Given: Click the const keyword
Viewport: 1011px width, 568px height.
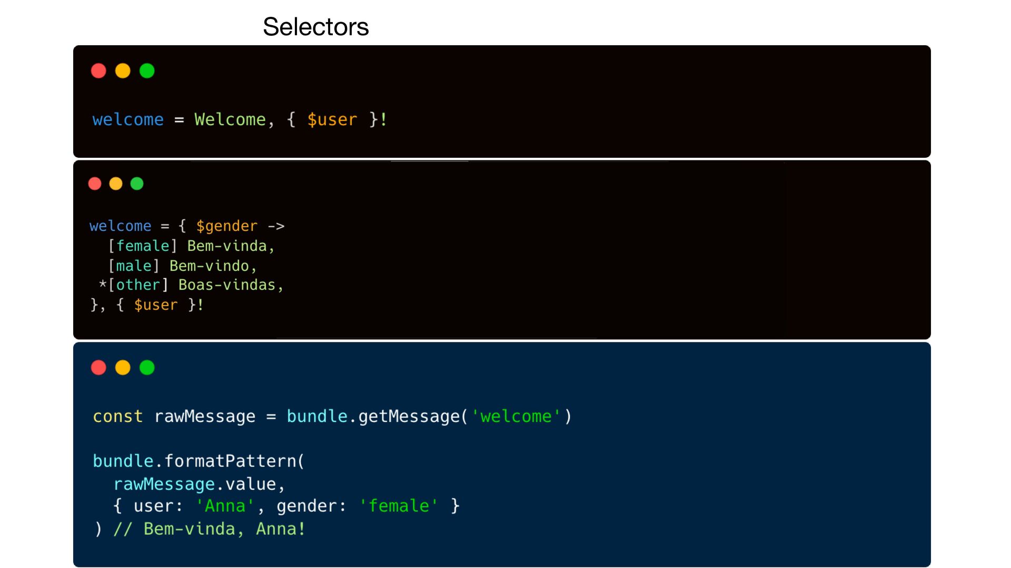Looking at the screenshot, I should pos(117,417).
